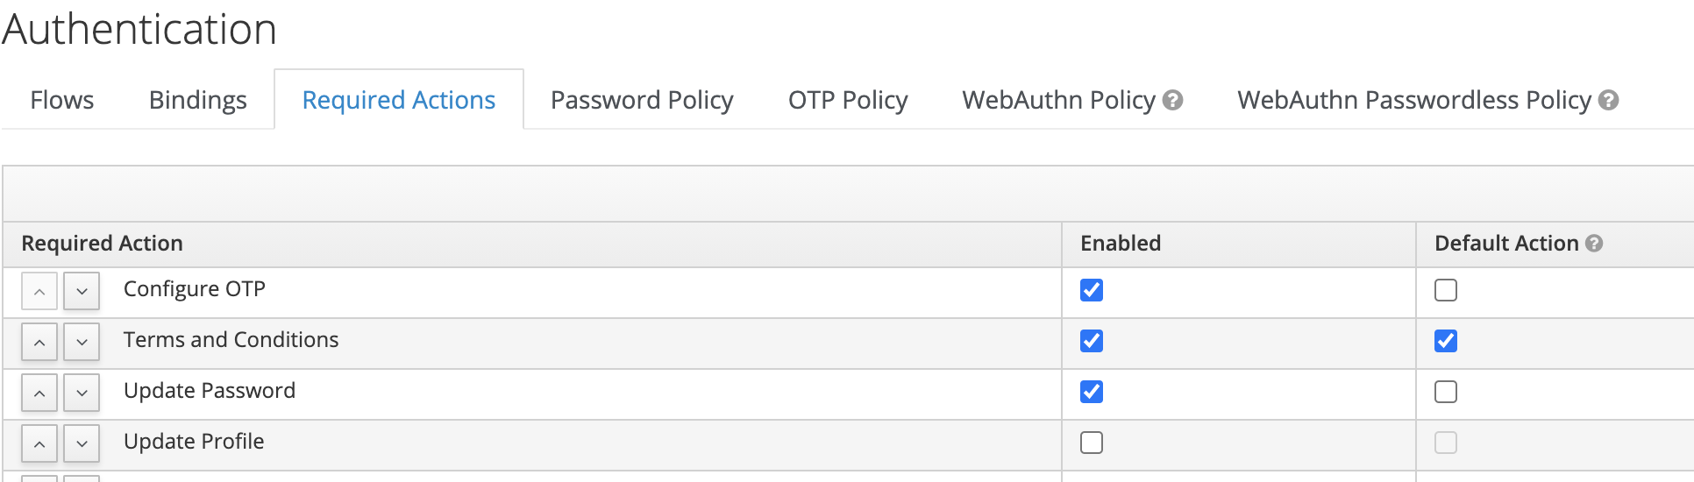Click up arrow for Terms and Conditions
The image size is (1694, 482).
point(39,343)
